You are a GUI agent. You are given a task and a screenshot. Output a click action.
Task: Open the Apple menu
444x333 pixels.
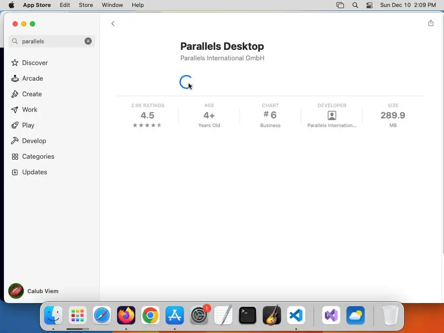[x=11, y=5]
